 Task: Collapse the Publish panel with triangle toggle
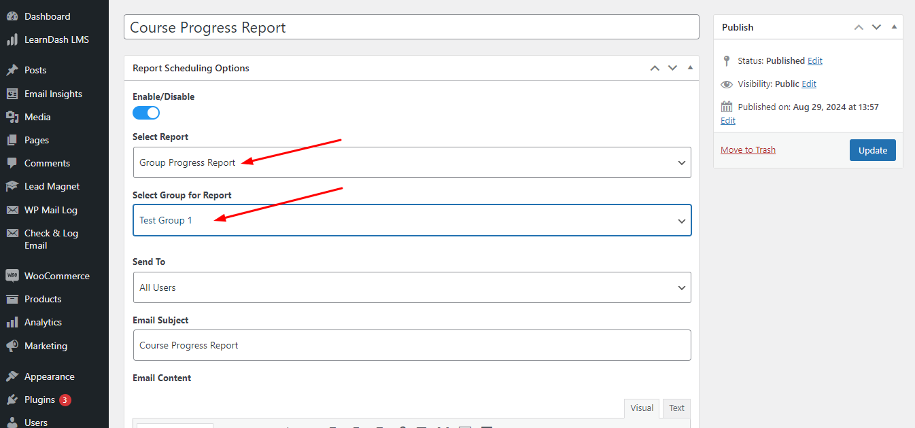894,27
